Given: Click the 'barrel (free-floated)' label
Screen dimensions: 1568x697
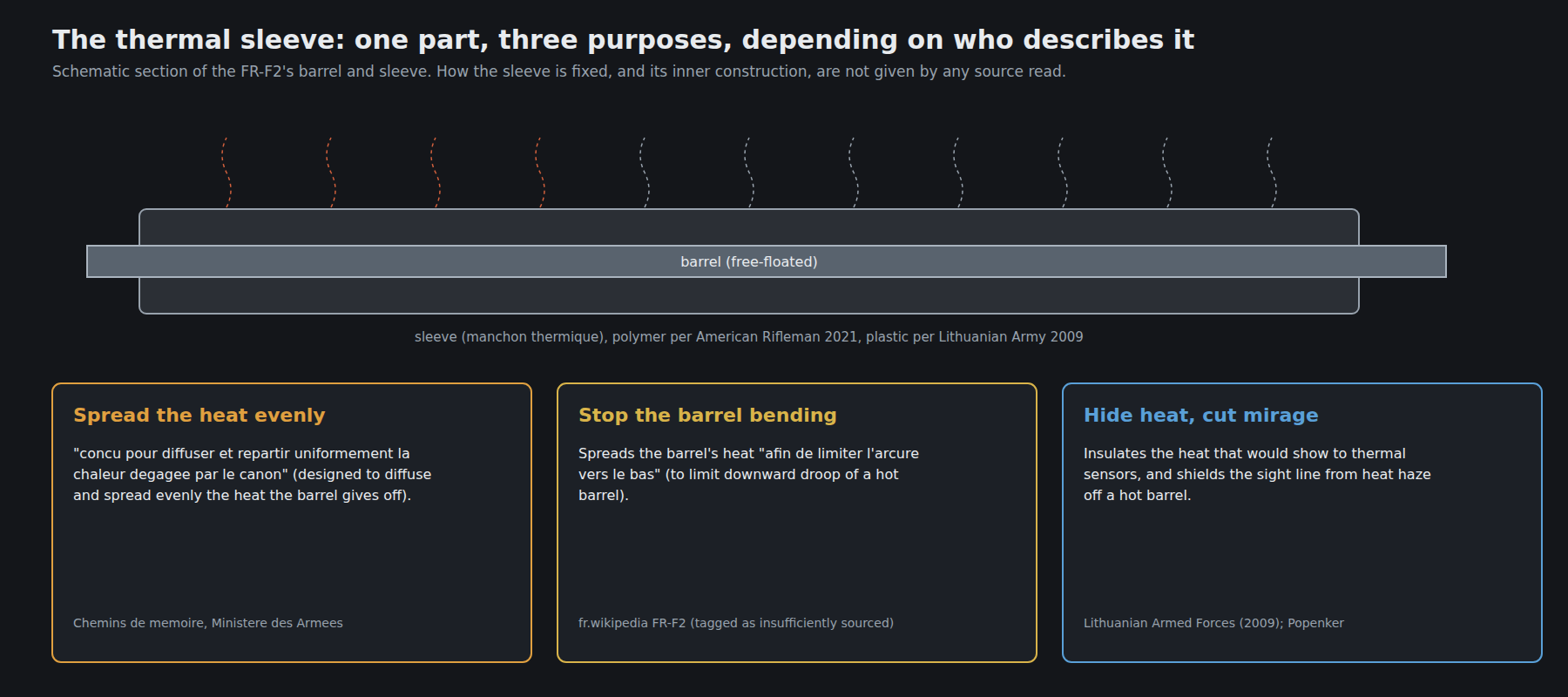Looking at the screenshot, I should coord(748,261).
